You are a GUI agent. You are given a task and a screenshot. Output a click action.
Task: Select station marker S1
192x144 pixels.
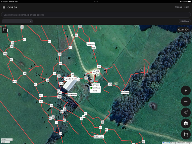103,122
